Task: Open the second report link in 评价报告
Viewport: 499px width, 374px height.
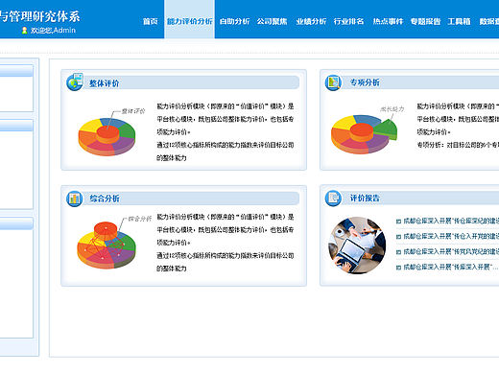Action: 451,236
